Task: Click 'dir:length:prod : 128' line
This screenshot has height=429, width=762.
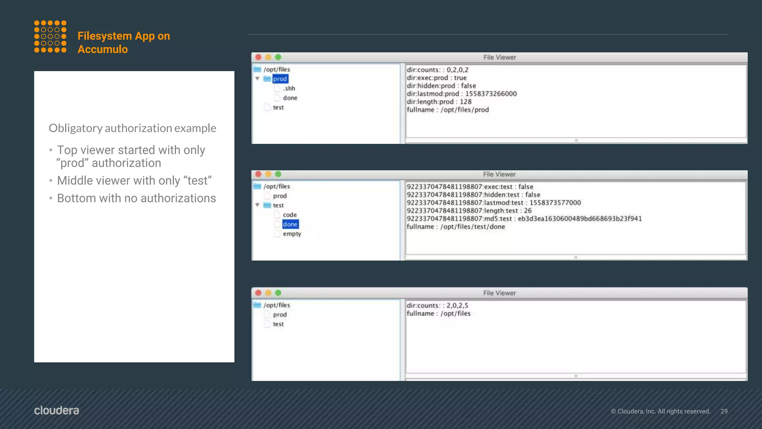Action: (439, 102)
